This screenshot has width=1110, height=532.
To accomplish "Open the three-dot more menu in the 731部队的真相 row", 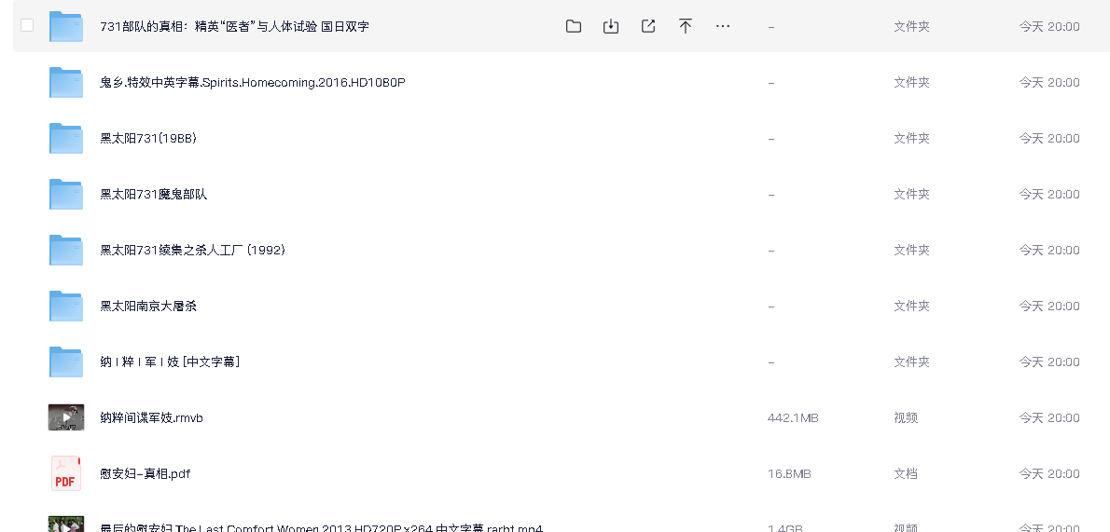I will pyautogui.click(x=723, y=26).
